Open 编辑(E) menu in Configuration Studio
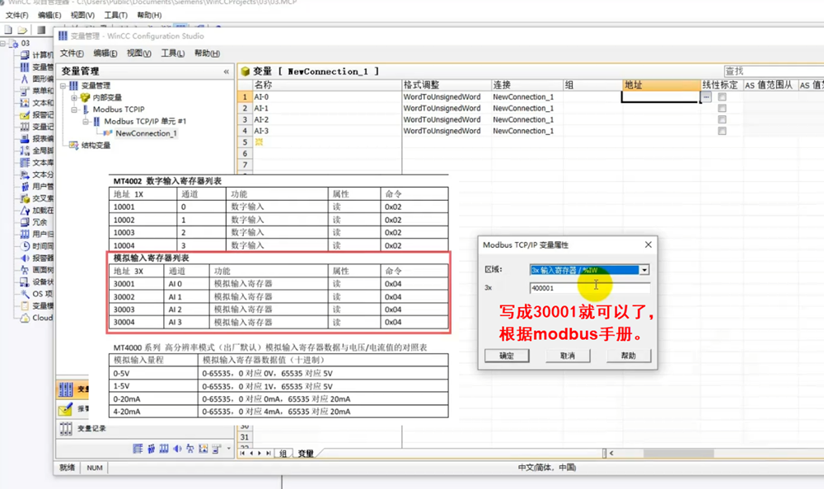Screen dimensions: 824x489 pyautogui.click(x=105, y=53)
